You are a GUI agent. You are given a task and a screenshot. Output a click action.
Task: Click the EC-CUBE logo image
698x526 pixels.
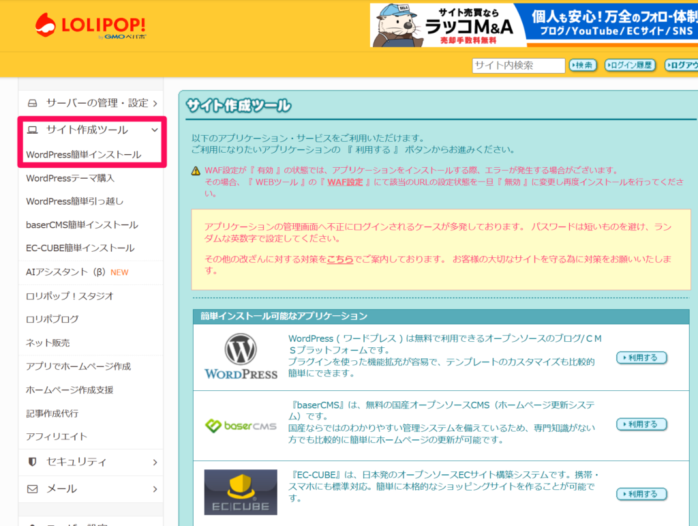coord(241,492)
